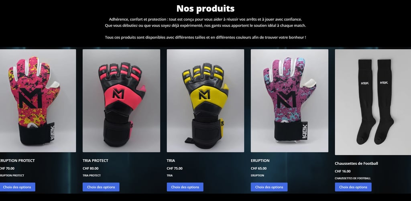Click the CHF 80.00 price text

(90, 169)
